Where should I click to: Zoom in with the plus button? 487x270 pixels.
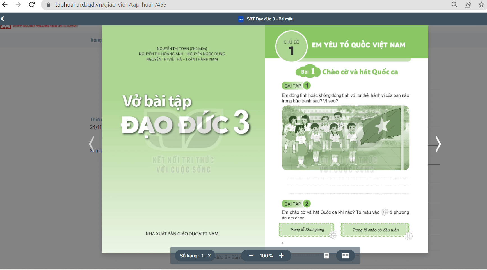point(281,256)
